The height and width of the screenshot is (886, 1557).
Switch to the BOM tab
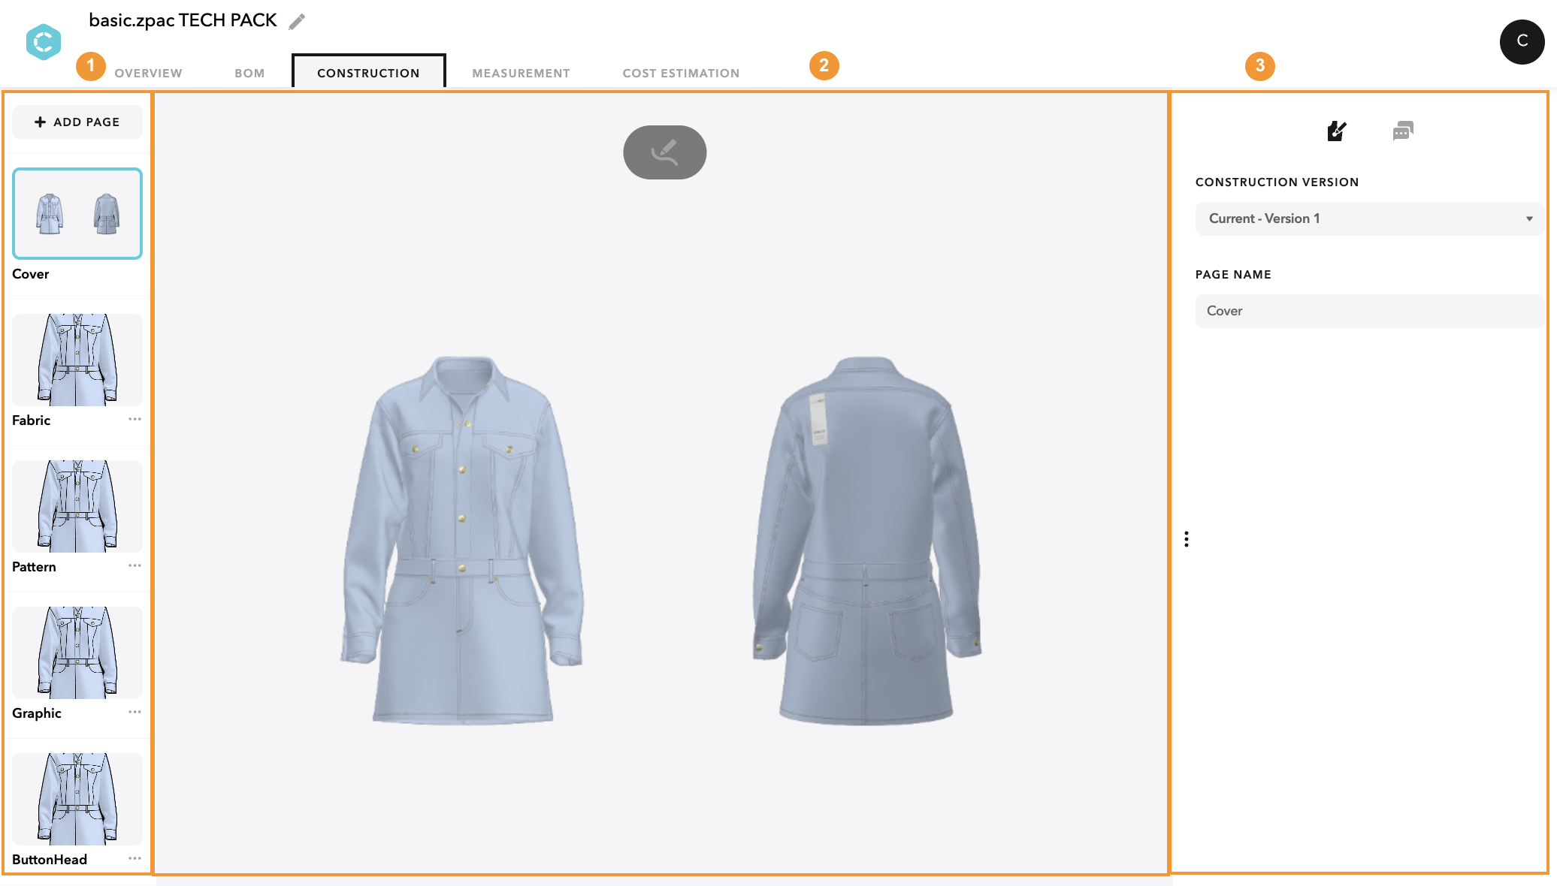(249, 73)
